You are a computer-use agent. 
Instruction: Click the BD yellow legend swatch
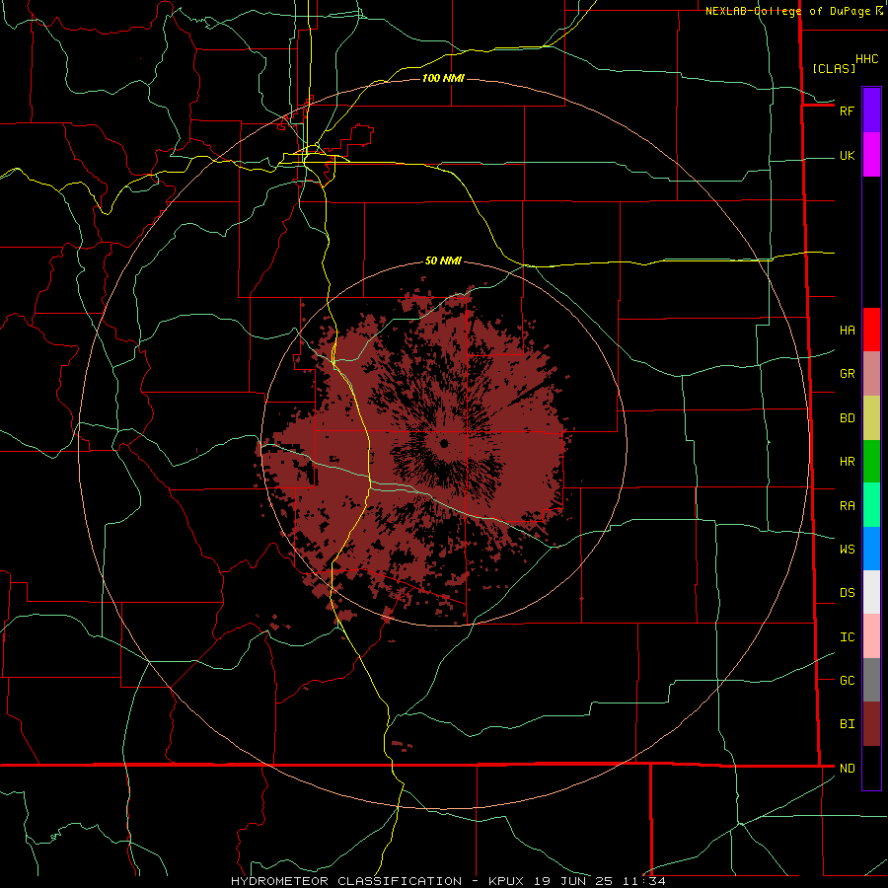(871, 418)
